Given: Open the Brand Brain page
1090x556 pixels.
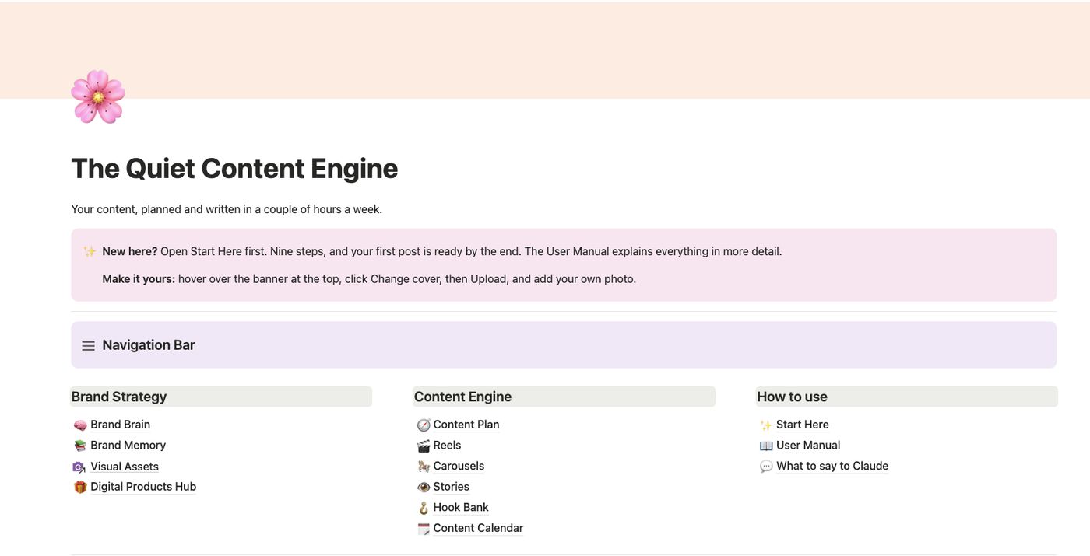Looking at the screenshot, I should [120, 425].
